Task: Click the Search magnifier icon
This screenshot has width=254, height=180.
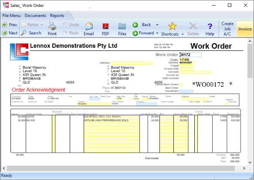Action: [24, 33]
